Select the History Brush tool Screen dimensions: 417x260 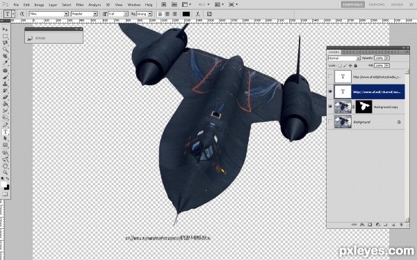(x=5, y=91)
